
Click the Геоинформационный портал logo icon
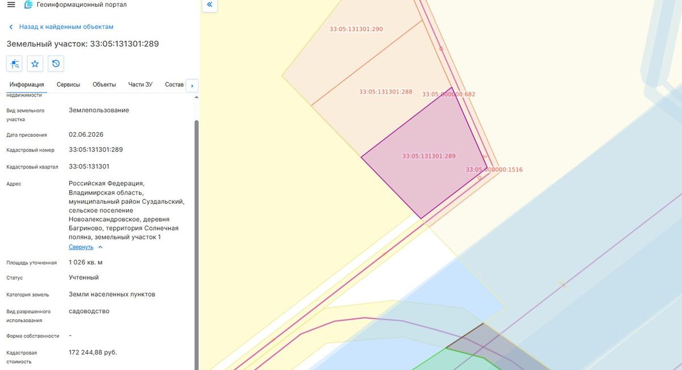click(28, 5)
